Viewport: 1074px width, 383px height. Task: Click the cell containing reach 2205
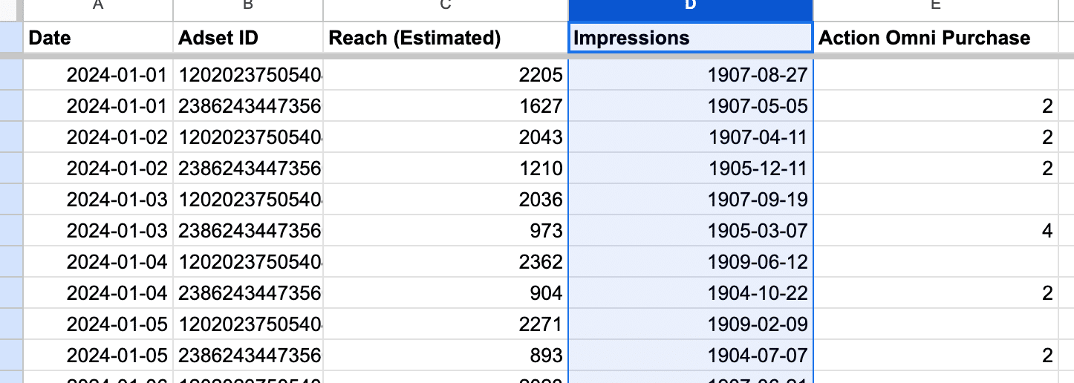click(446, 75)
